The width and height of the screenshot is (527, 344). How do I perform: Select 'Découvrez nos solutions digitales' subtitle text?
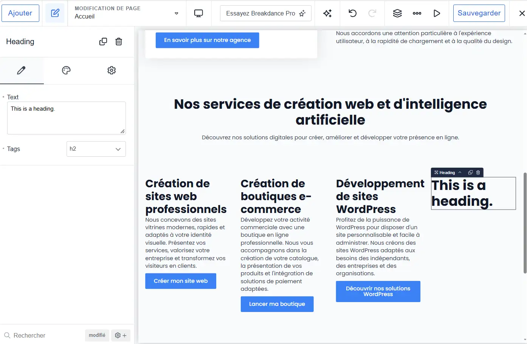pos(330,137)
